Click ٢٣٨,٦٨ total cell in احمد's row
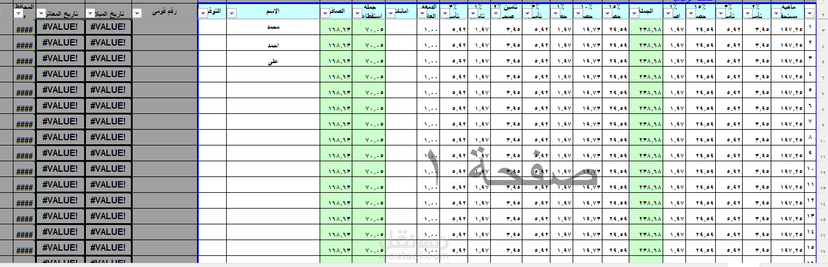 point(646,43)
